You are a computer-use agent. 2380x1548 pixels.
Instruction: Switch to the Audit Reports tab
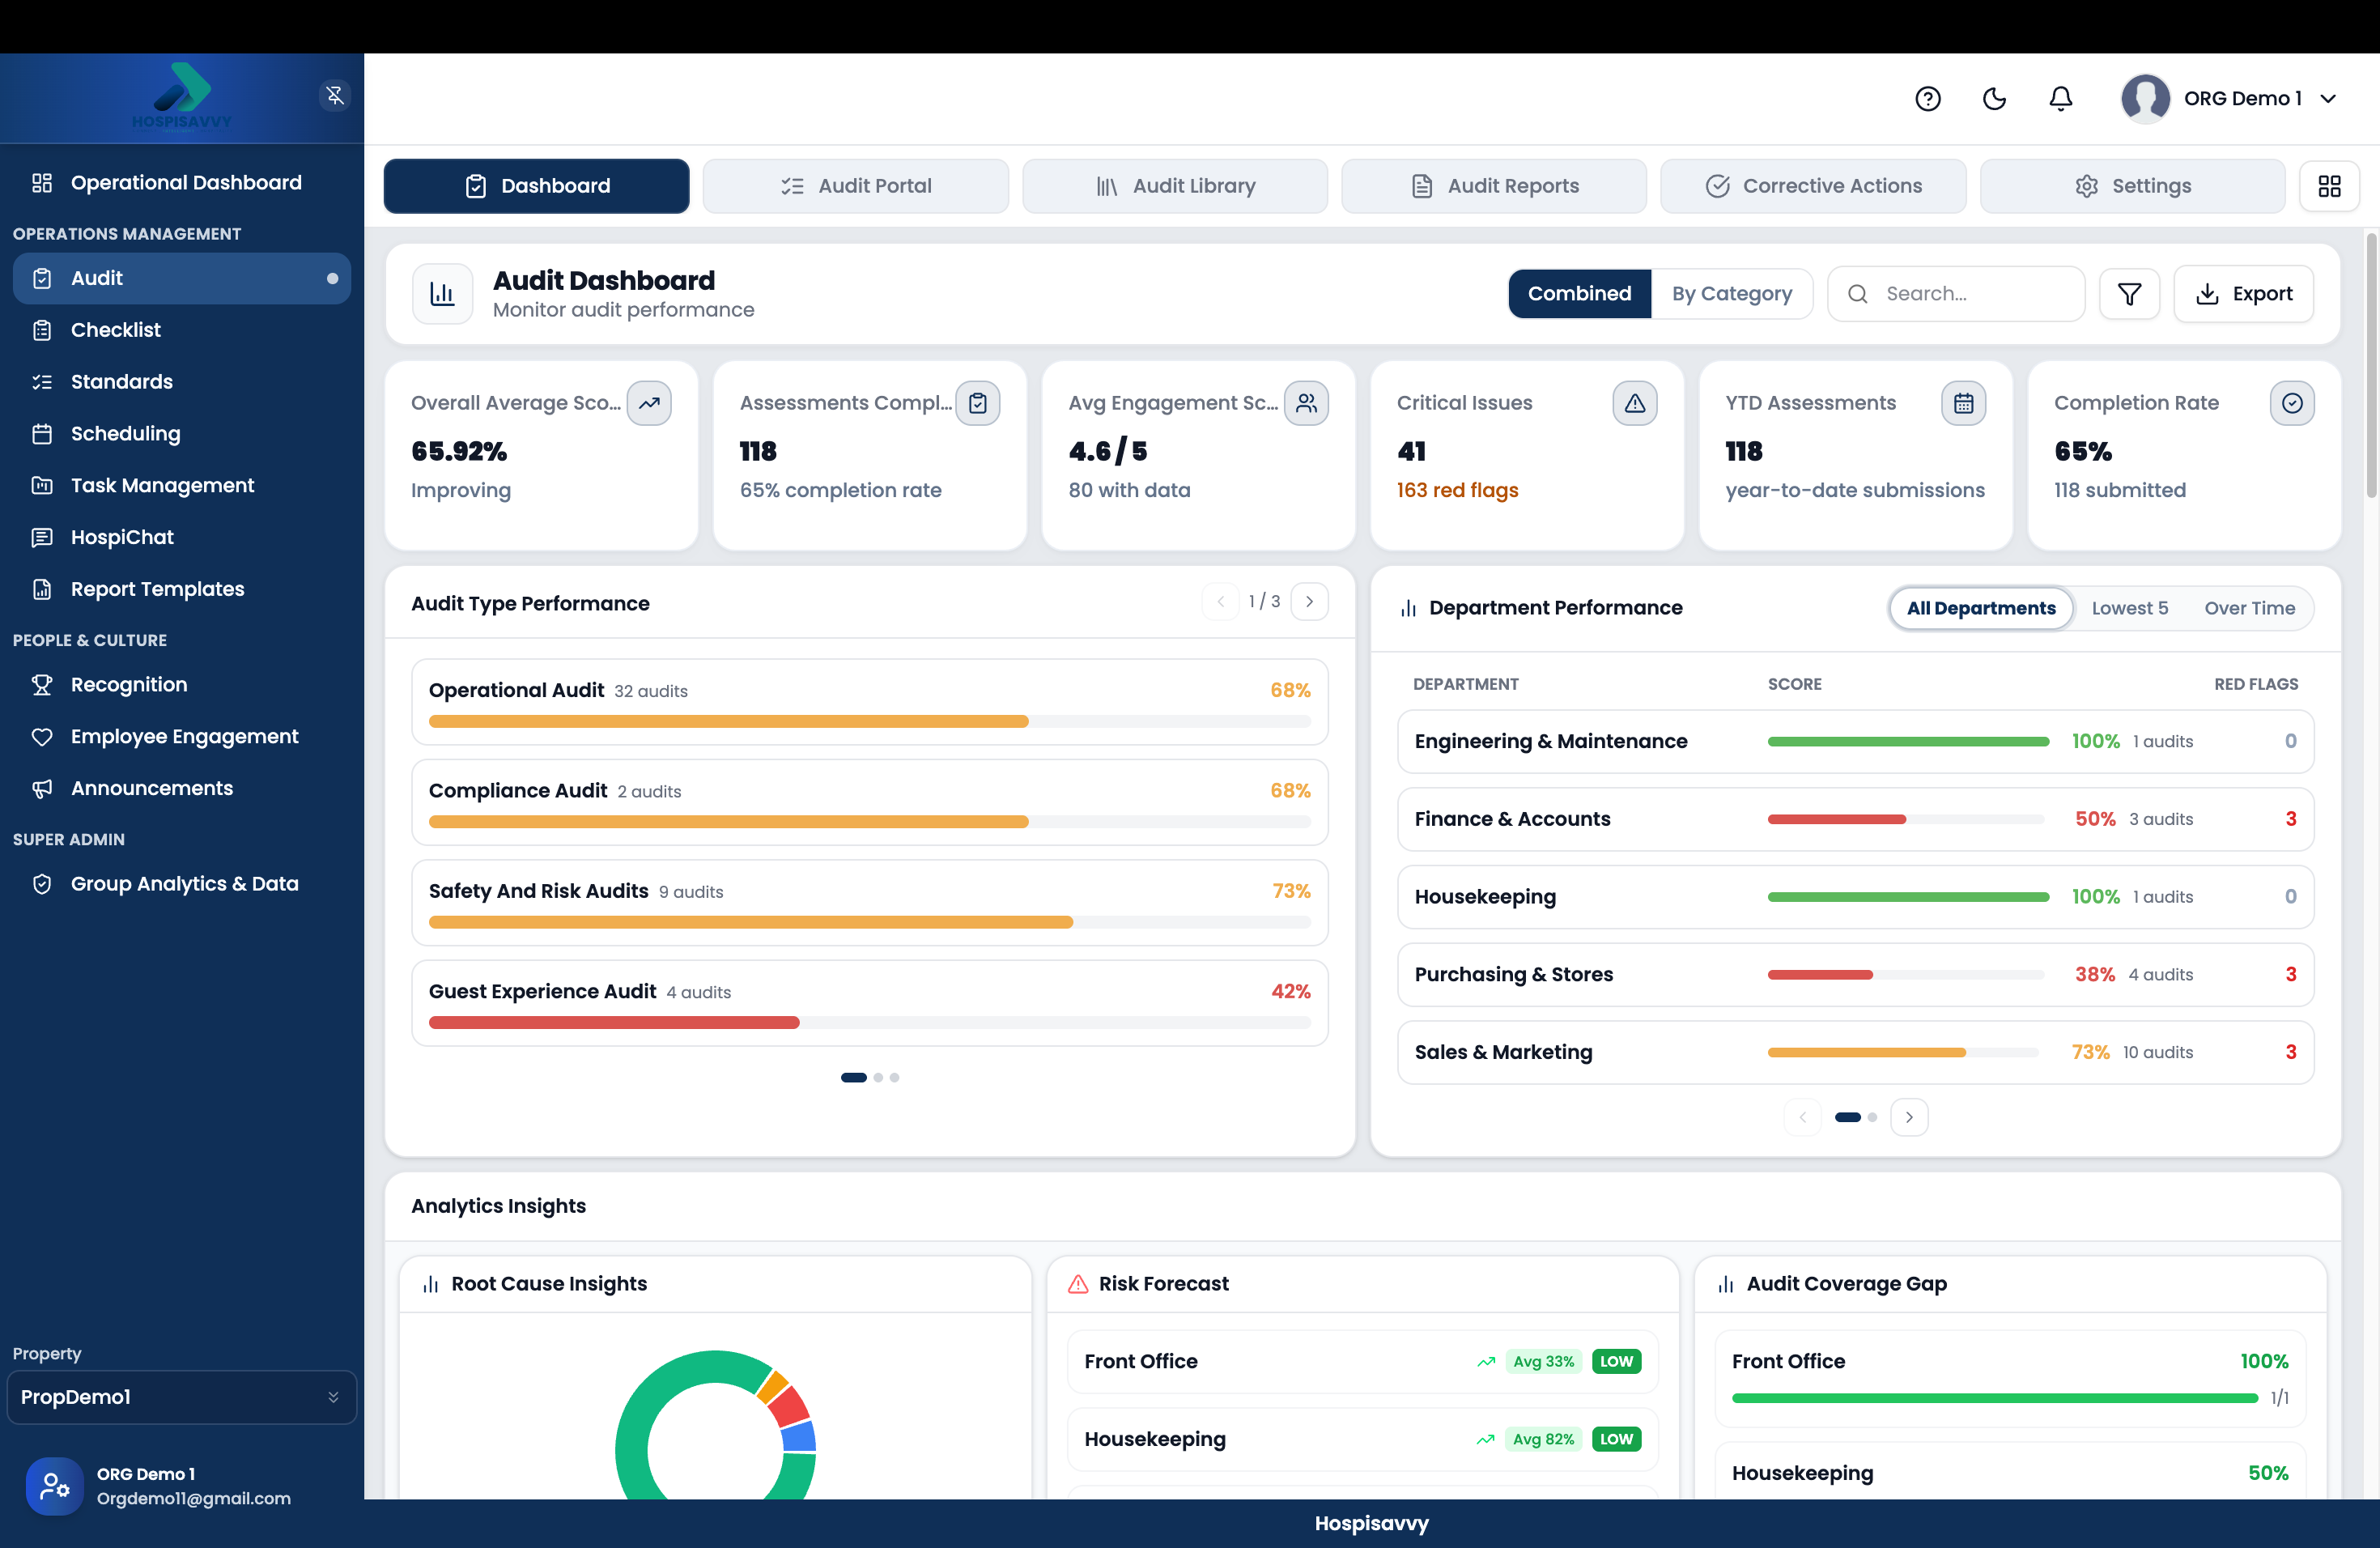click(1494, 186)
